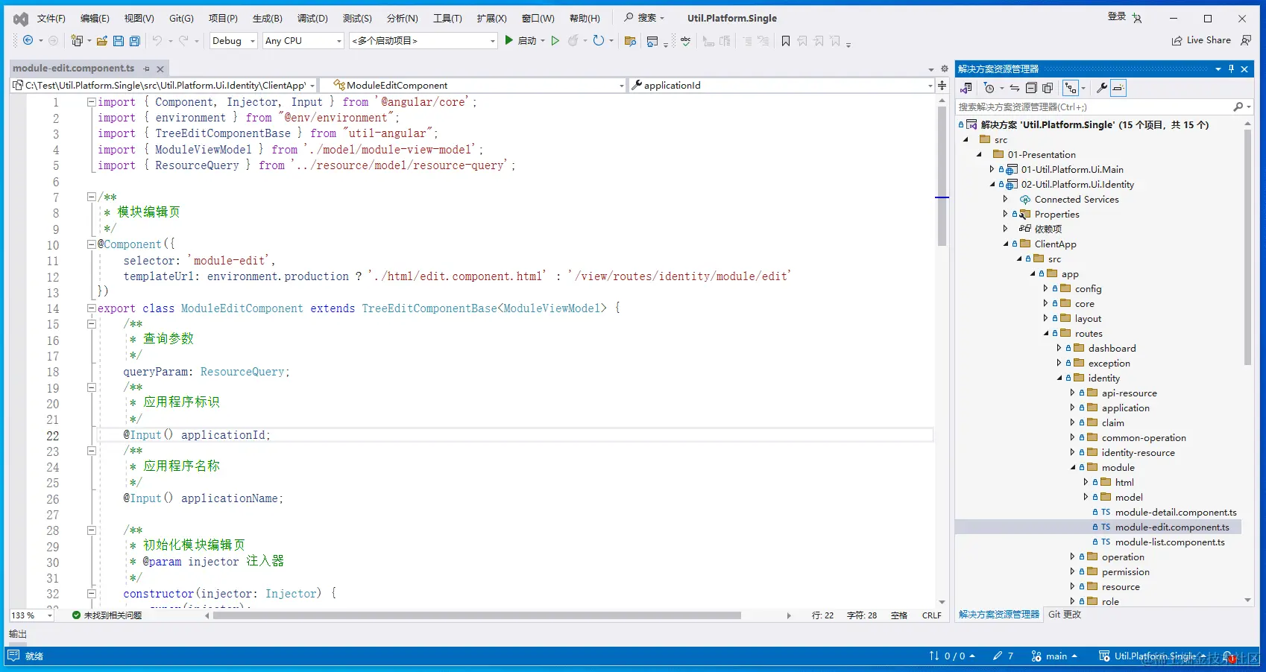Image resolution: width=1266 pixels, height=672 pixels.
Task: Open the 调试(D) menu
Action: [312, 18]
